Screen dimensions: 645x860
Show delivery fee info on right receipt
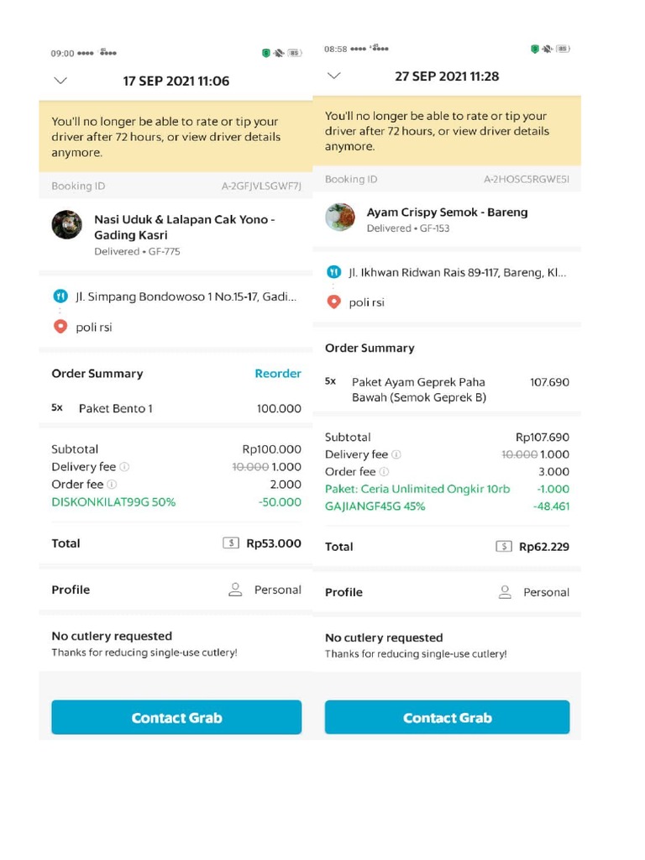[396, 454]
